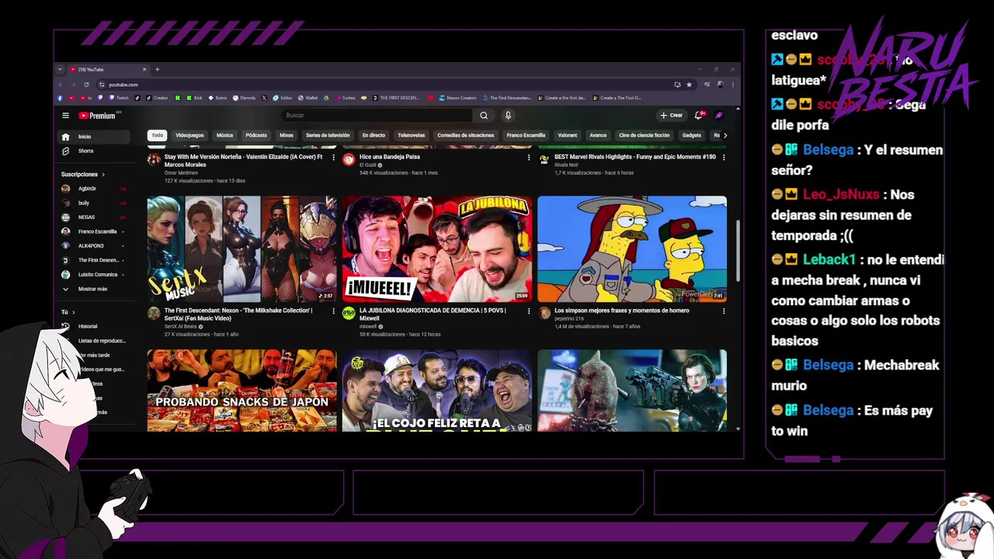Viewport: 994px width, 559px height.
Task: Open options for Milkshake Collection video
Action: pos(334,311)
